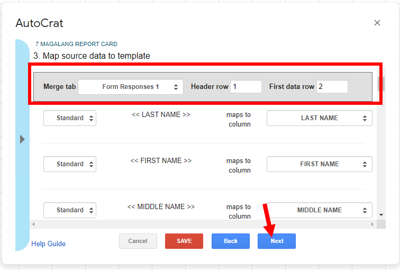The height and width of the screenshot is (270, 400).
Task: Open the Help Guide link
Action: [x=49, y=244]
